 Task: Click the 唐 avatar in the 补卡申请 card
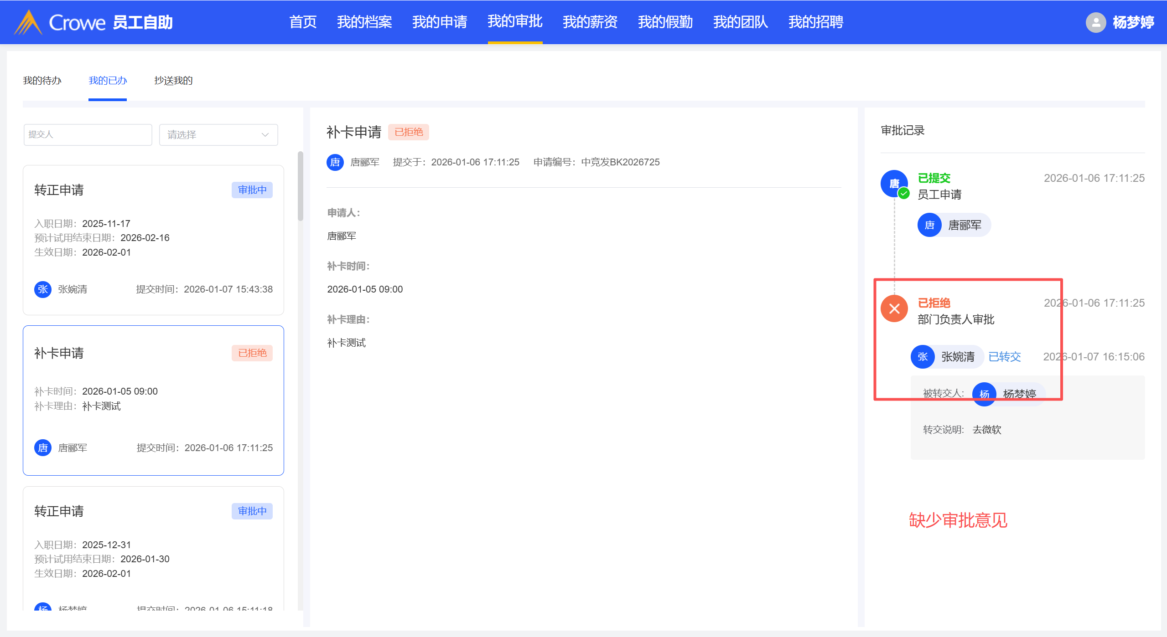[x=43, y=448]
